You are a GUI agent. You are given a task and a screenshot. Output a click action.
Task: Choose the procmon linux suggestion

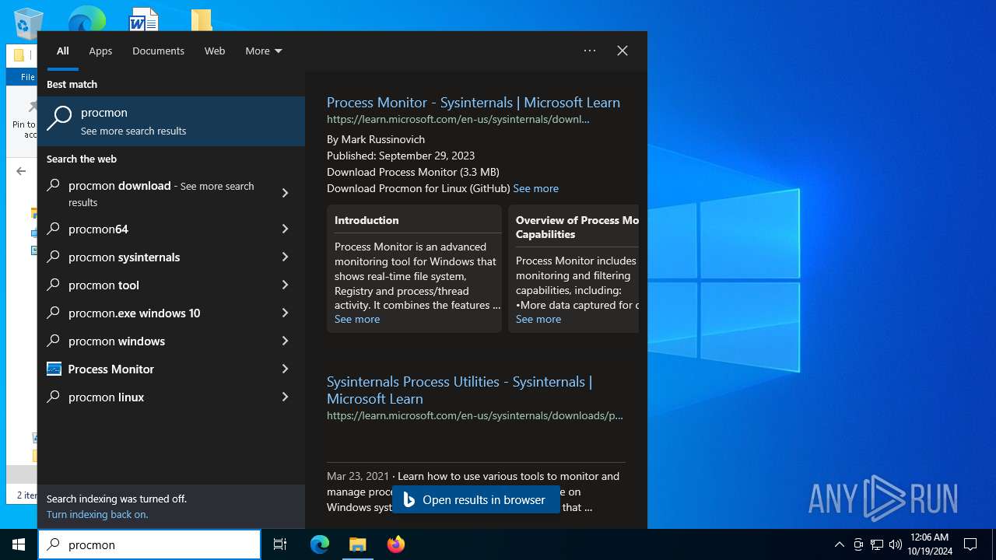(x=153, y=397)
